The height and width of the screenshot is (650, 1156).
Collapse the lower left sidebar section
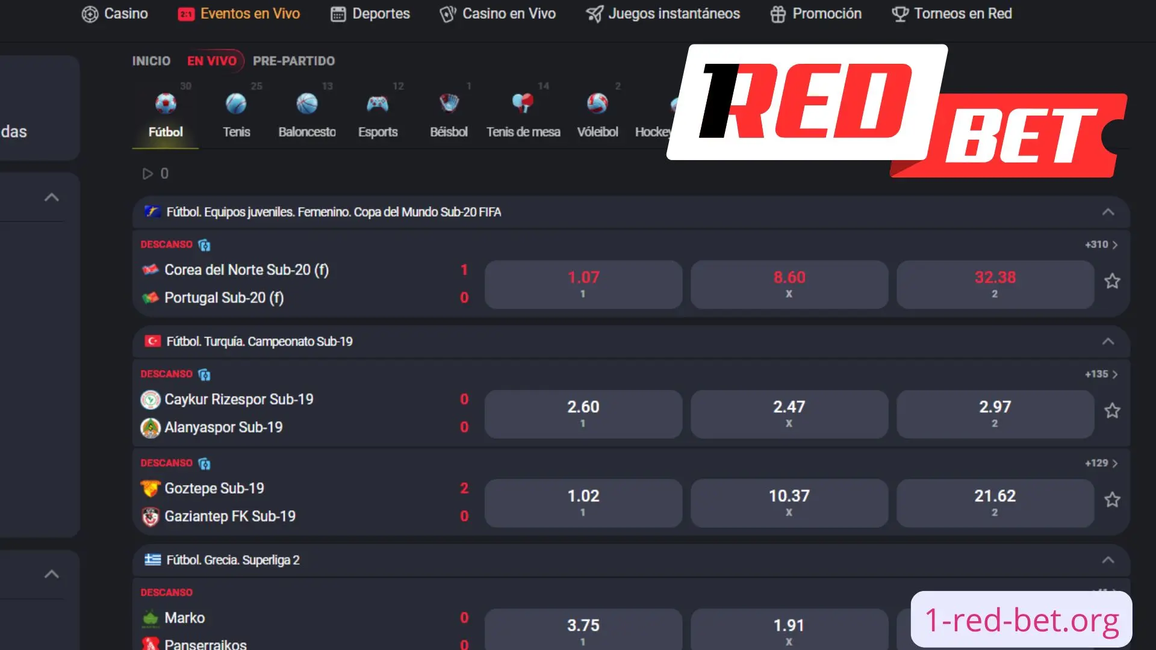pyautogui.click(x=52, y=574)
